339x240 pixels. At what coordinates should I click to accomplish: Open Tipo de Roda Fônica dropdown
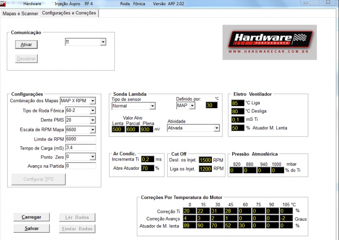point(93,111)
